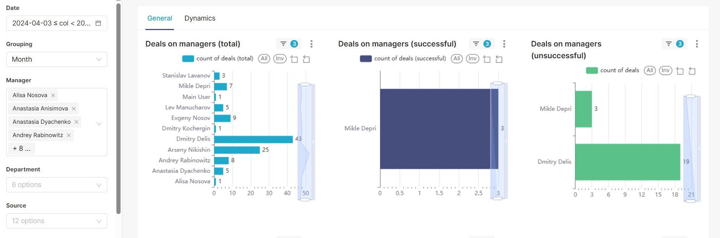The image size is (720, 238).
Task: Open filter icon on total deals chart
Action: tap(283, 44)
